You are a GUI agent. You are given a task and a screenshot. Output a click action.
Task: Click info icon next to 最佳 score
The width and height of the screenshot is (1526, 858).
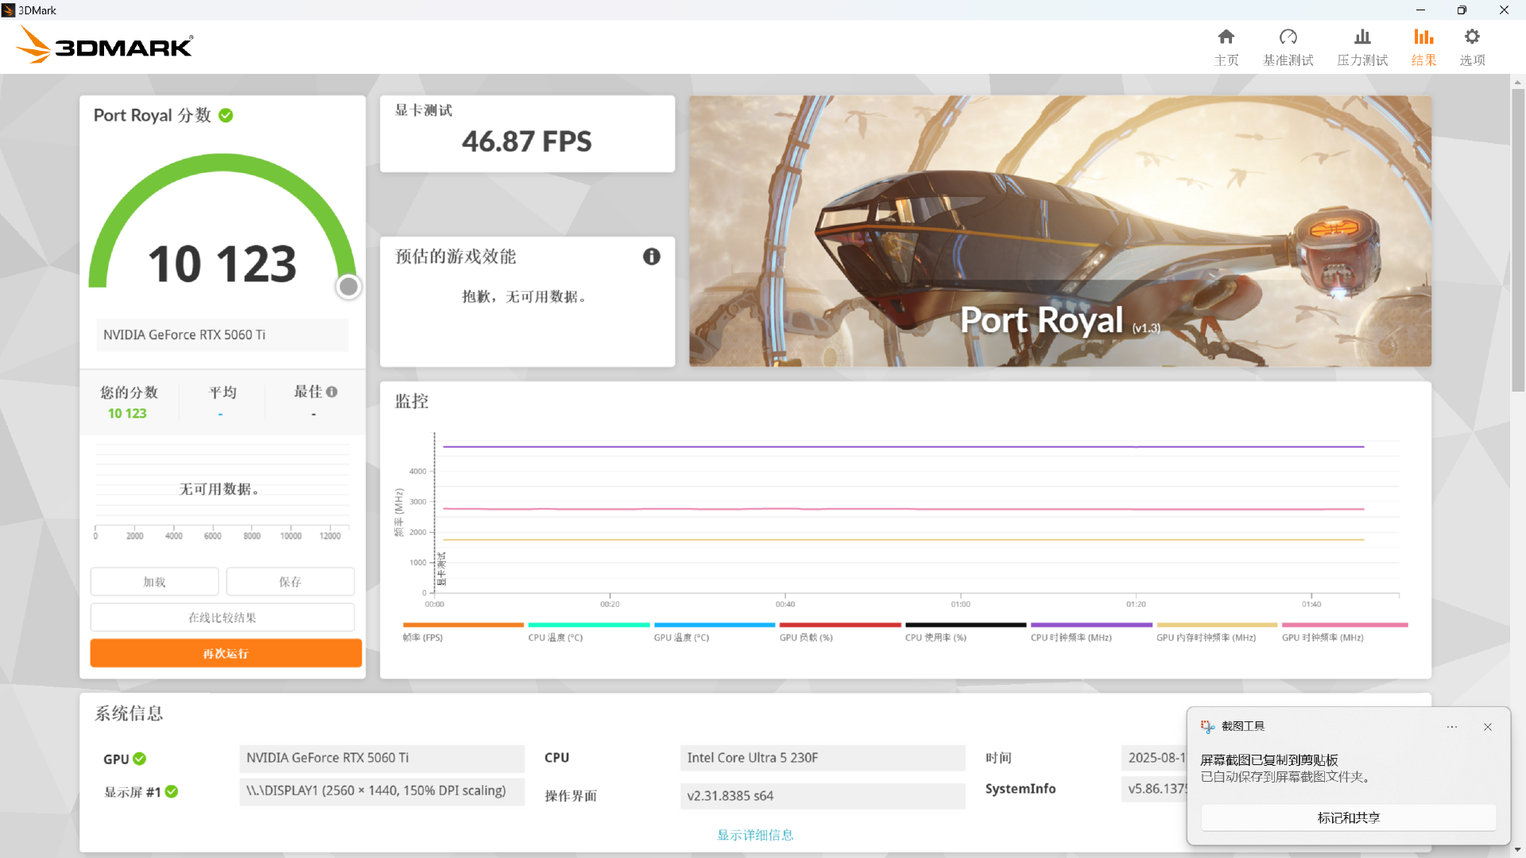(331, 392)
